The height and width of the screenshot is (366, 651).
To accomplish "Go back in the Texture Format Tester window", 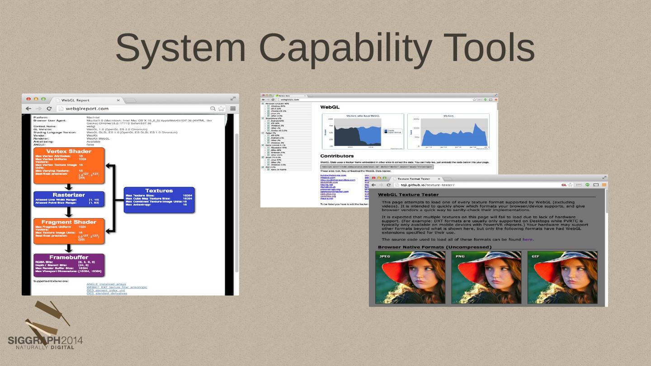I will [x=374, y=185].
